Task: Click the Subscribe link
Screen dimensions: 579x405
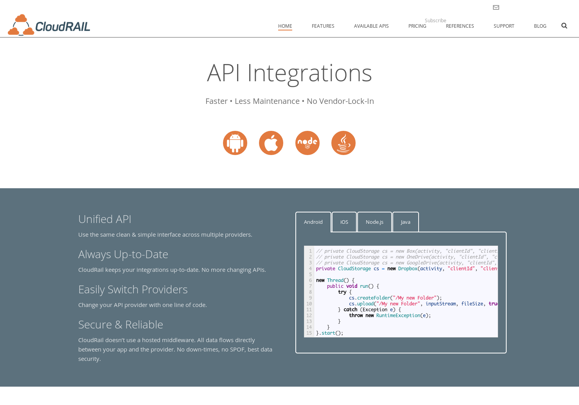Action: click(x=435, y=20)
